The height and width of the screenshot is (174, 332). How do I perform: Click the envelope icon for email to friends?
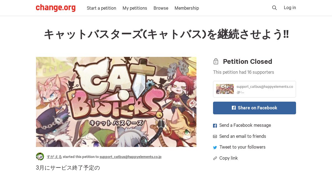point(215,136)
